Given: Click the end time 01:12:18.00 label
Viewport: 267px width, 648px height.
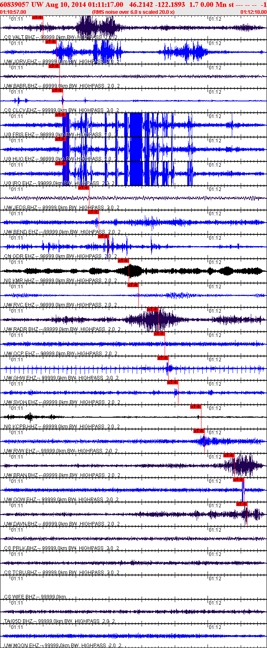Looking at the screenshot, I should 253,12.
